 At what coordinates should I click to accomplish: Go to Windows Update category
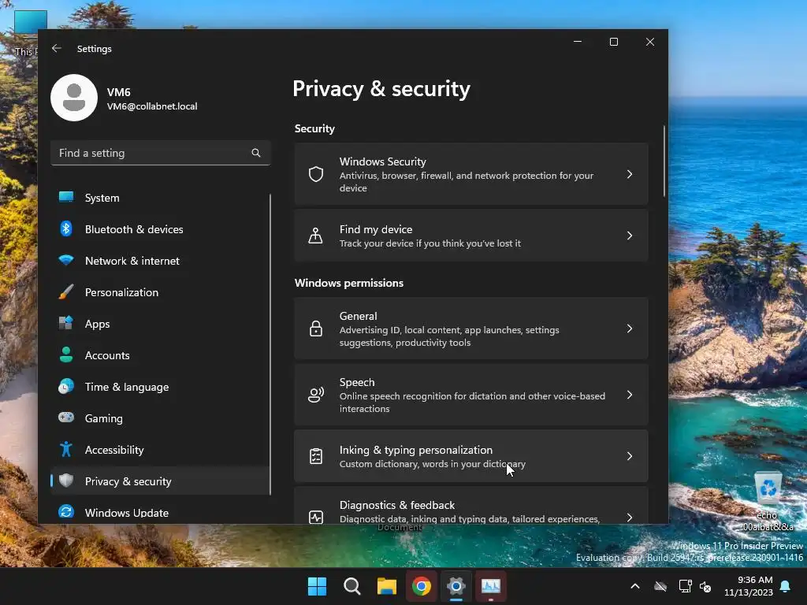click(x=160, y=512)
